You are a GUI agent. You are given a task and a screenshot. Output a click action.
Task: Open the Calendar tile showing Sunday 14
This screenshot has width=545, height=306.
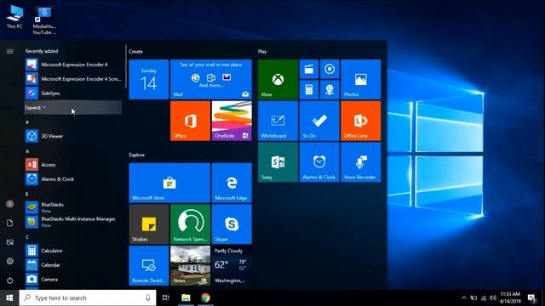pos(149,79)
